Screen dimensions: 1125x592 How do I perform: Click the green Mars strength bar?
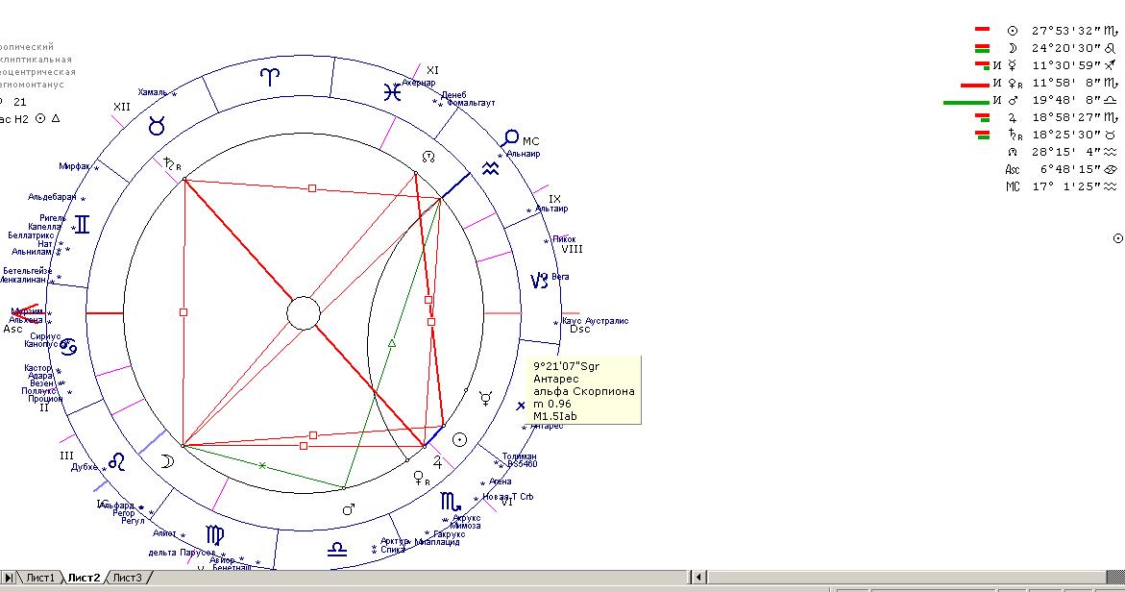[966, 102]
